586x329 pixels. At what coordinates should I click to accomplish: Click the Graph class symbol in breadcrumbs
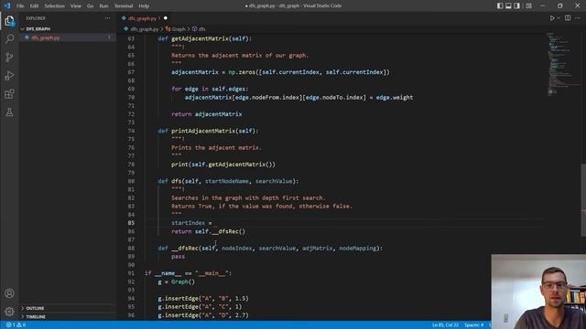point(175,28)
